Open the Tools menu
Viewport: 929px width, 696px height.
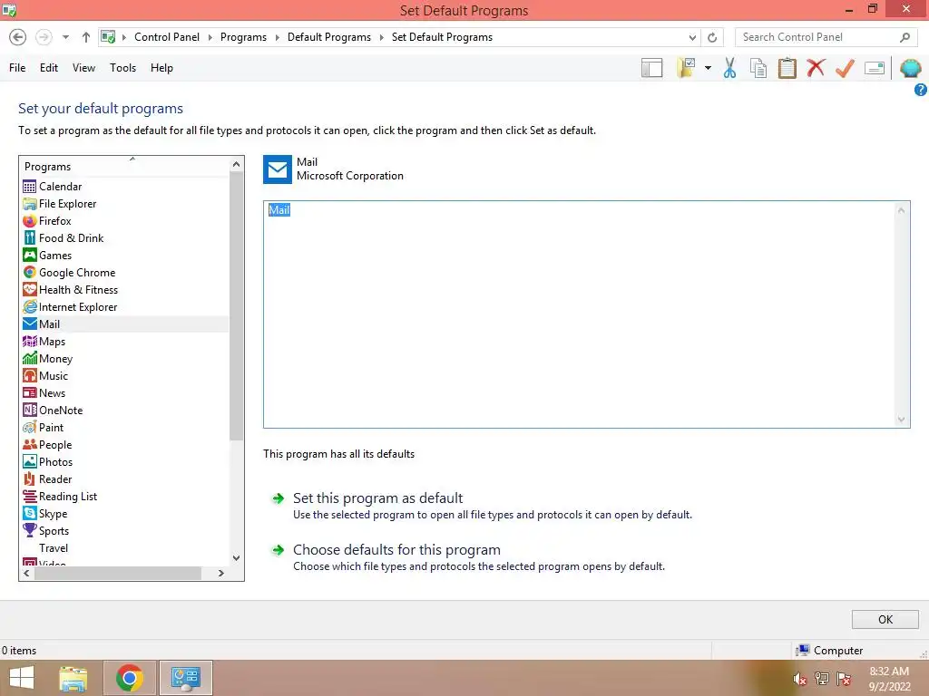pos(122,68)
